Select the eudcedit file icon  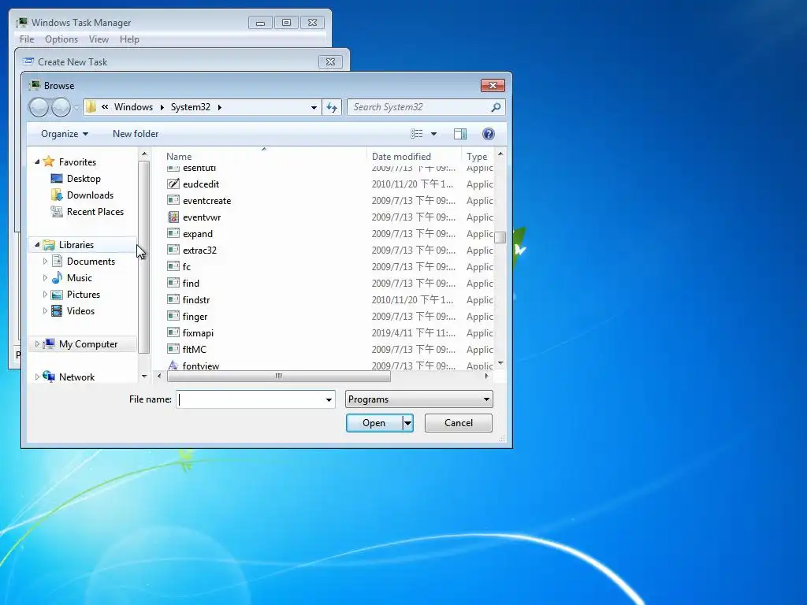coord(173,184)
